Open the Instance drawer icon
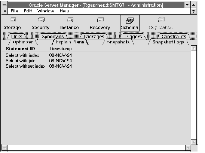Image resolution: width=205 pixels, height=153 pixels. click(x=70, y=20)
